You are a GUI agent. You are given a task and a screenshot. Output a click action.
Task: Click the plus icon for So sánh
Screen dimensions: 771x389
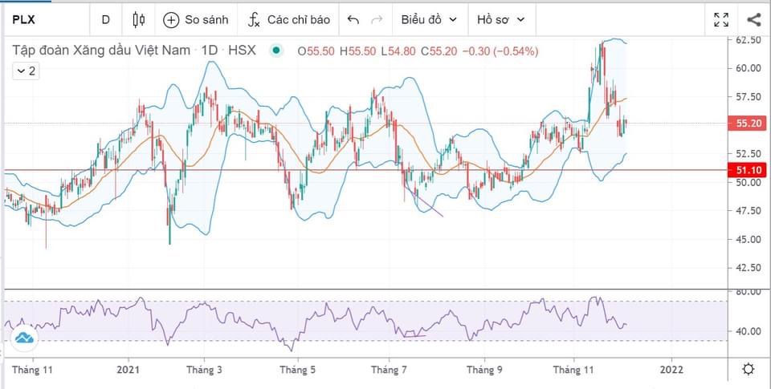point(171,19)
